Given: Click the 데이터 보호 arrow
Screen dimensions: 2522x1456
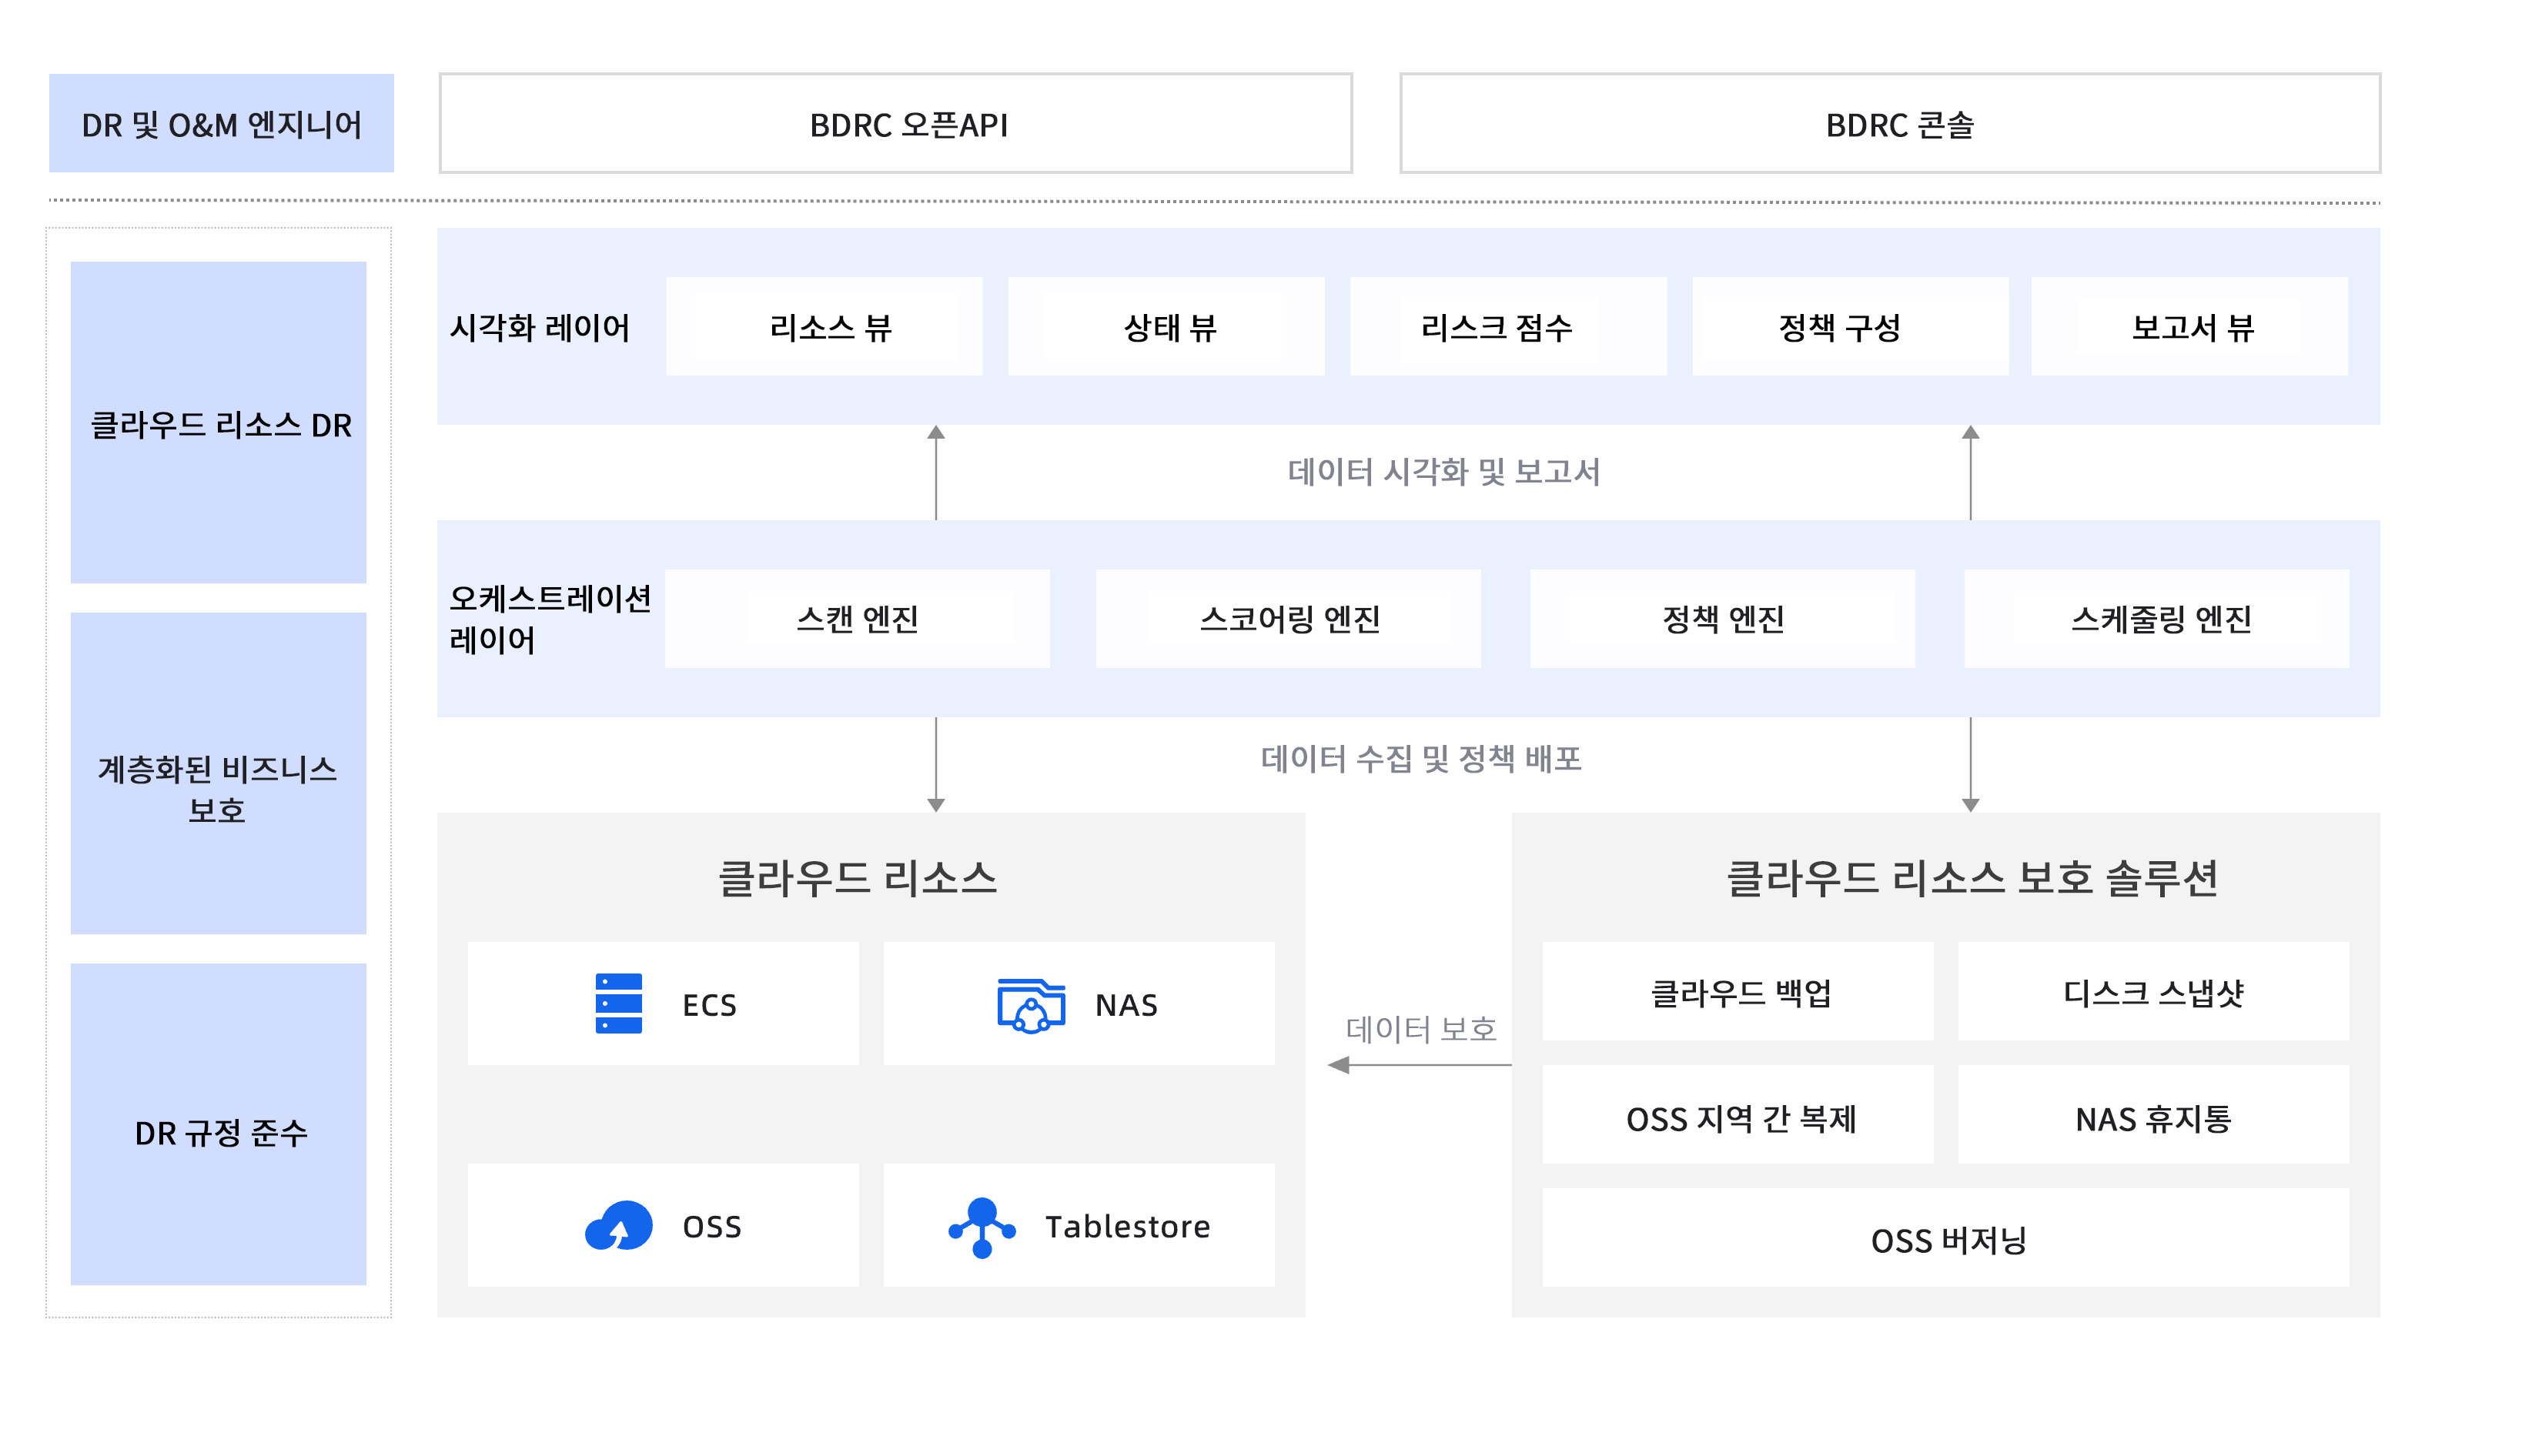Looking at the screenshot, I should (x=1419, y=1065).
